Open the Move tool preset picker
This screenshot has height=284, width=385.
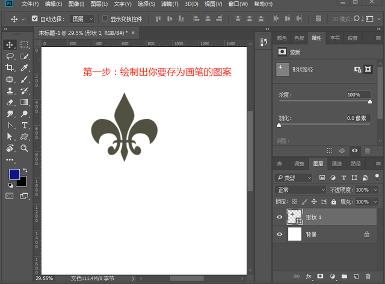click(x=23, y=19)
